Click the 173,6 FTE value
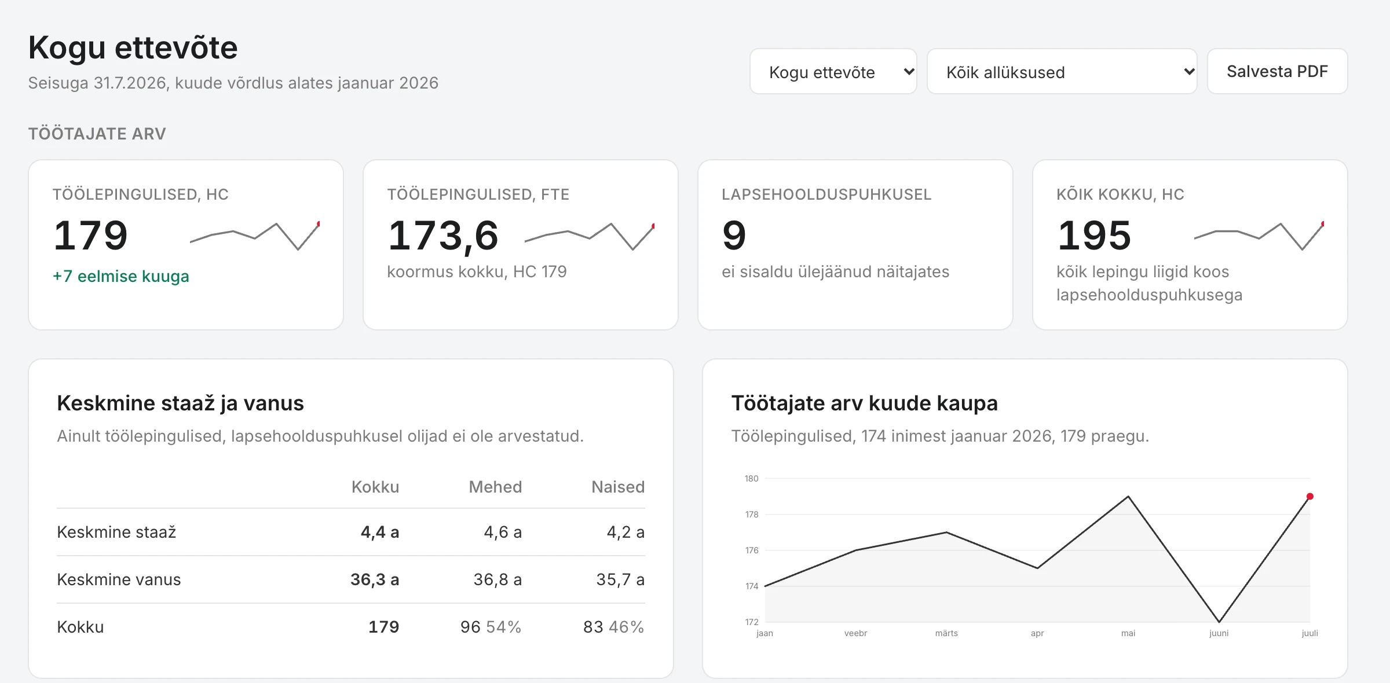This screenshot has width=1390, height=683. tap(443, 236)
